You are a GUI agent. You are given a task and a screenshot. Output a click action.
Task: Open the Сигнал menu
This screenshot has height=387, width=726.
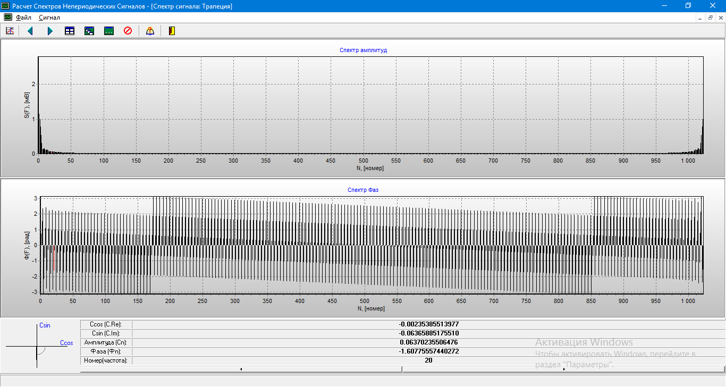49,18
